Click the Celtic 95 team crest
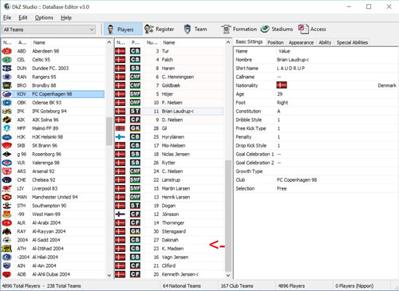Screen dimensions: 399x291 pyautogui.click(x=7, y=60)
